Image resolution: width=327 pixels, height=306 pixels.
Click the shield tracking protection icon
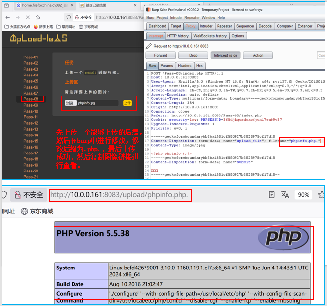(x=69, y=18)
